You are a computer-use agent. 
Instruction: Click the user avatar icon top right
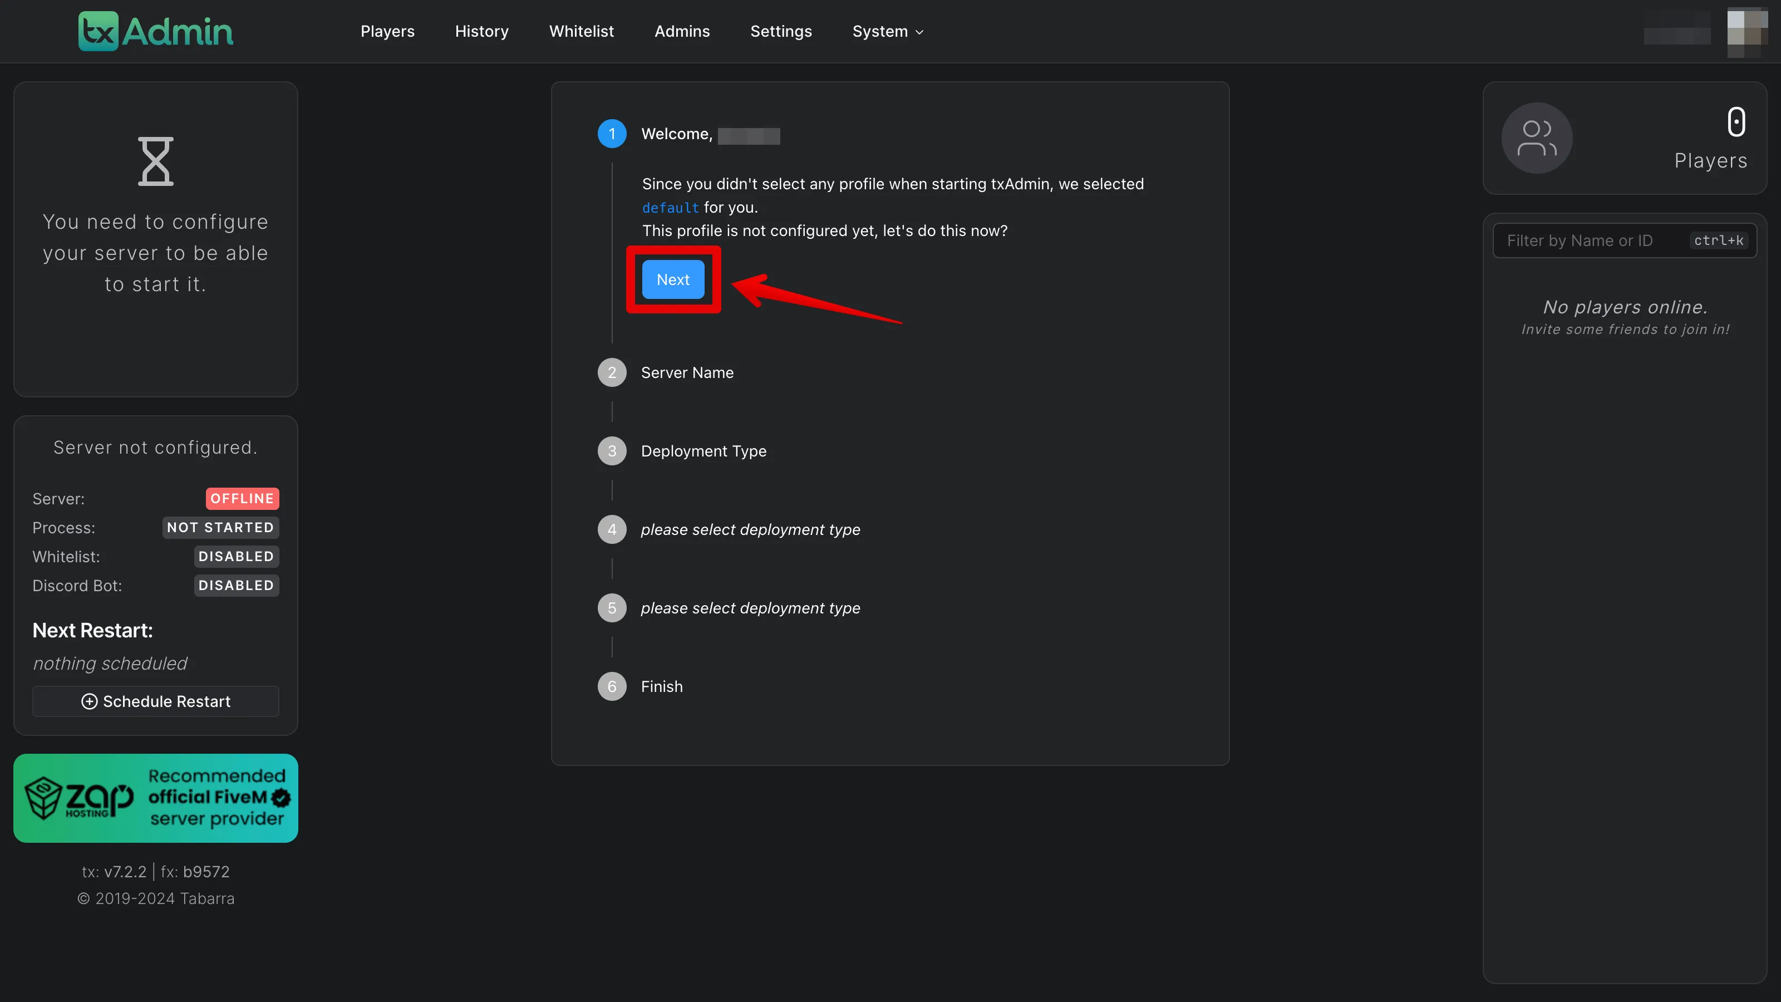tap(1746, 31)
